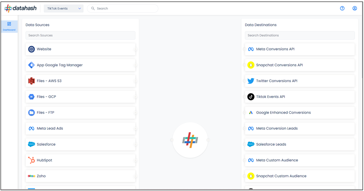This screenshot has width=364, height=191.
Task: Click the App Google Tag Manager icon
Action: point(31,65)
